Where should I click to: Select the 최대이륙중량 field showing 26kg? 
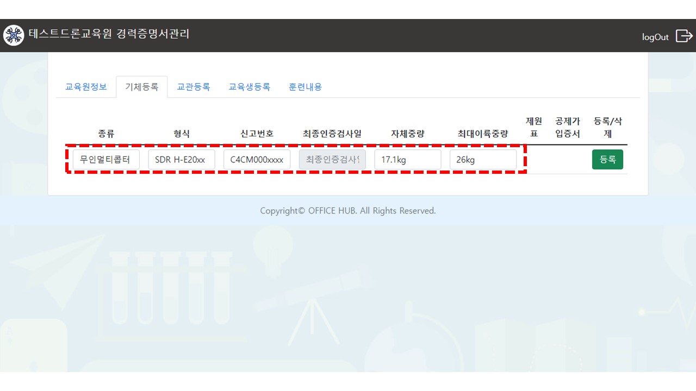click(483, 160)
